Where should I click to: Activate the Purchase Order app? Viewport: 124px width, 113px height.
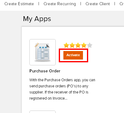(x=73, y=55)
